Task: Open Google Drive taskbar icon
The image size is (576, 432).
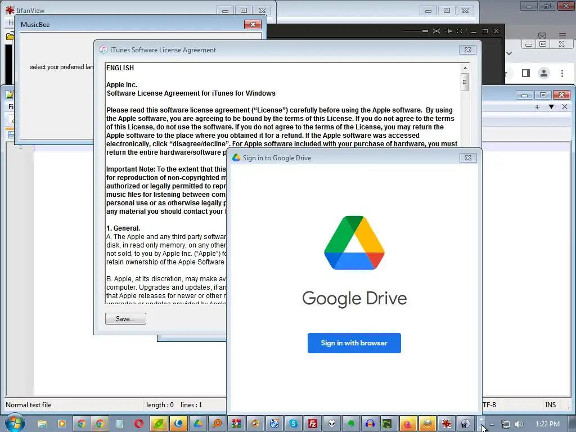Action: (198, 424)
